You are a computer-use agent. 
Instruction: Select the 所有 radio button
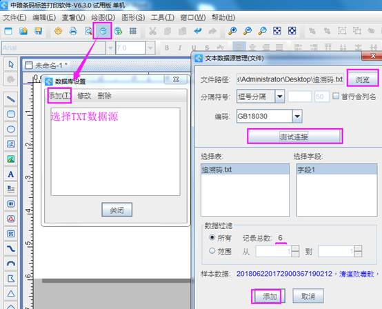click(x=212, y=237)
